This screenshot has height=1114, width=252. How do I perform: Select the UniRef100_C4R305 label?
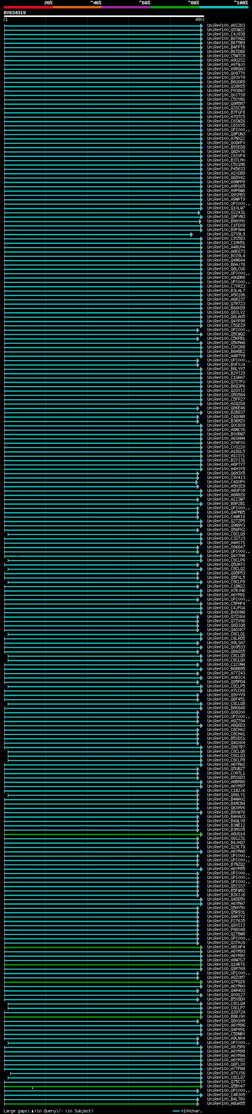[x=226, y=1095]
